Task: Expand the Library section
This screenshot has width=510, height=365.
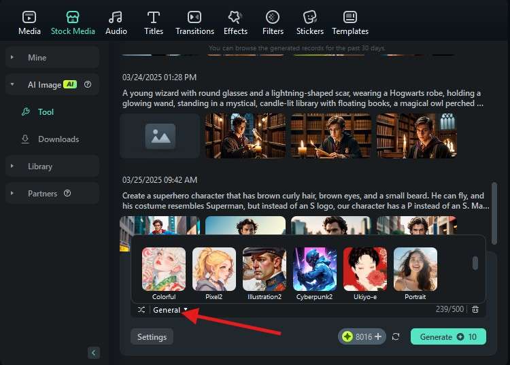Action: tap(52, 166)
